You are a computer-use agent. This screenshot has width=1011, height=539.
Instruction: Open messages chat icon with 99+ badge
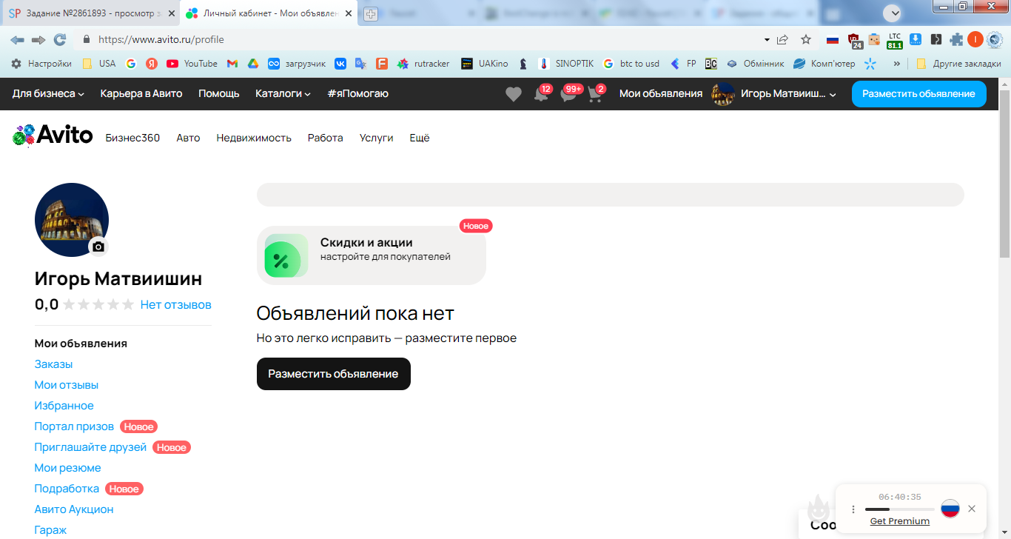(569, 94)
